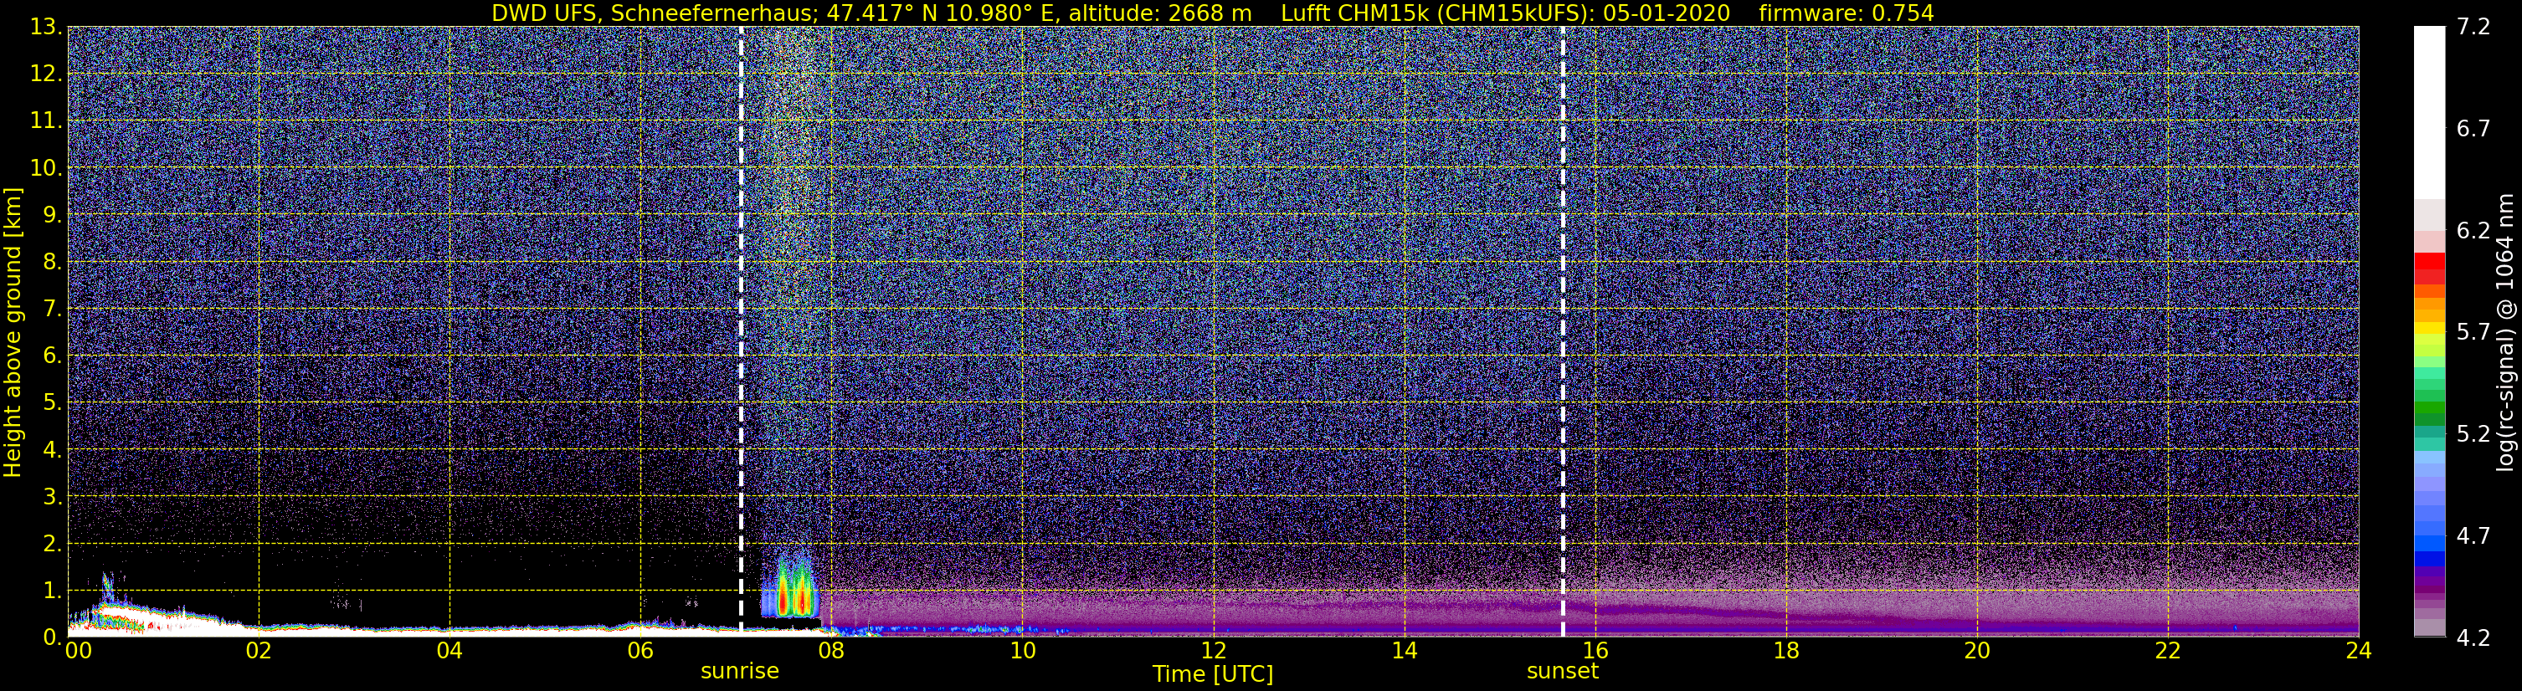Click the height axis tick '7.'
The image size is (2522, 691).
[x=51, y=309]
